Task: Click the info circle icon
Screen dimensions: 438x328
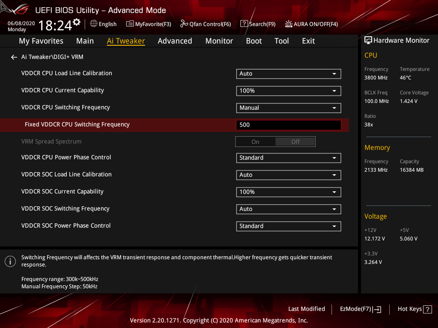Action: [10, 261]
